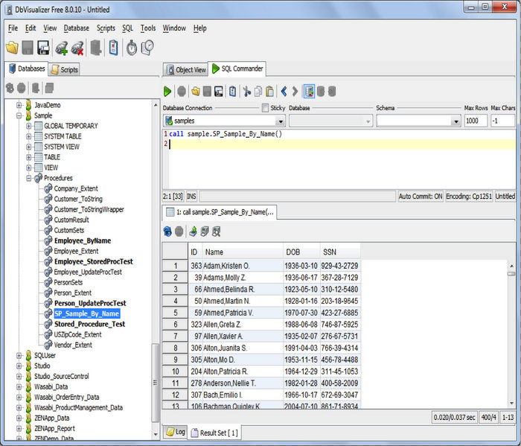Switch to the Log tab

[176, 432]
